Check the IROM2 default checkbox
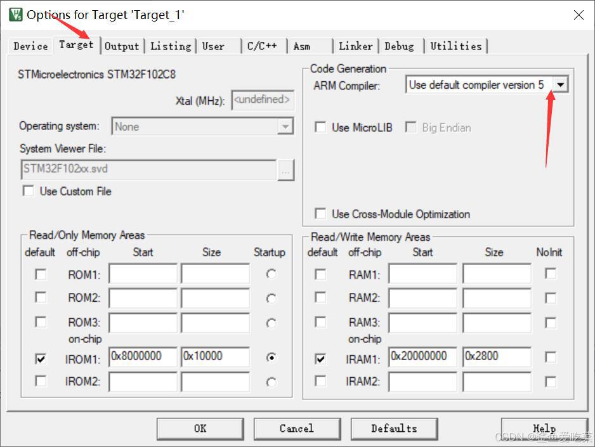 coord(41,380)
